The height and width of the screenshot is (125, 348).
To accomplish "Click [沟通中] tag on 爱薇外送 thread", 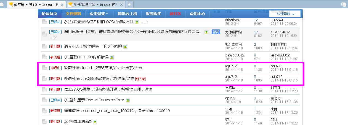I will 55,68.
